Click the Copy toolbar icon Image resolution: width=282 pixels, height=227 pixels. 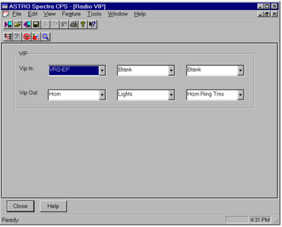point(55,24)
